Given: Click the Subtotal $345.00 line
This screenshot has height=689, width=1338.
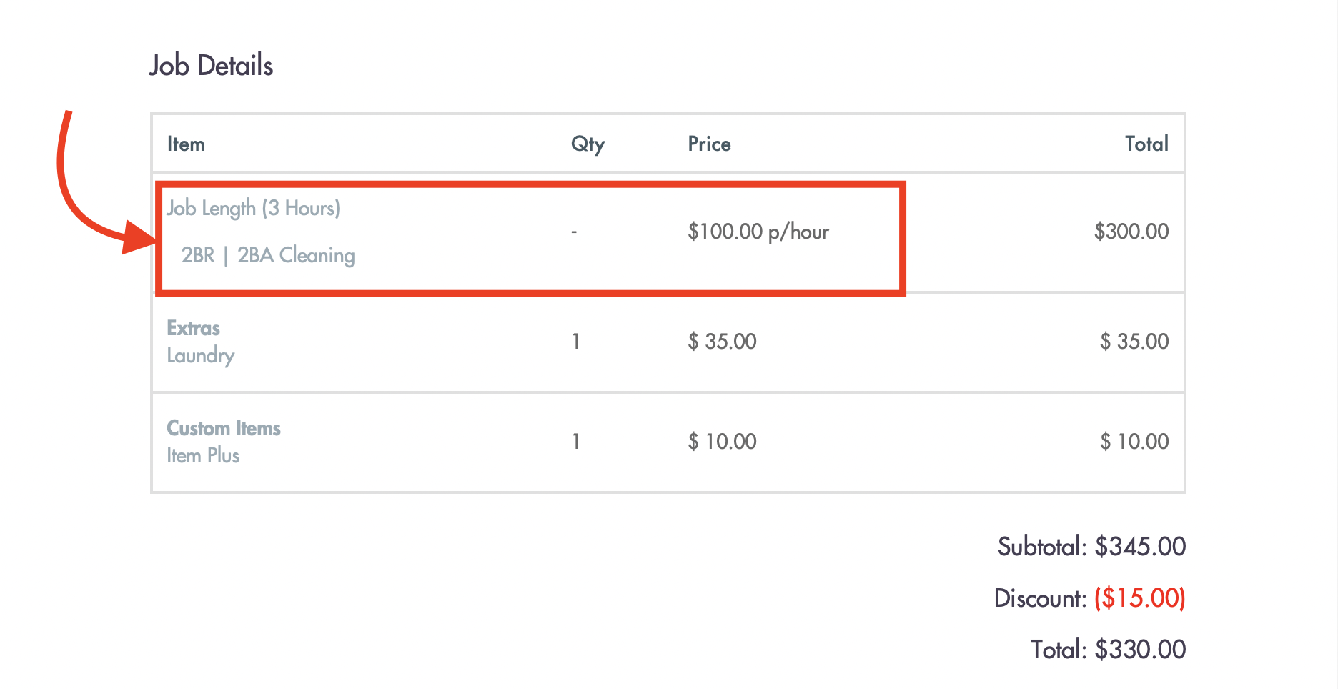Looking at the screenshot, I should [x=1091, y=547].
